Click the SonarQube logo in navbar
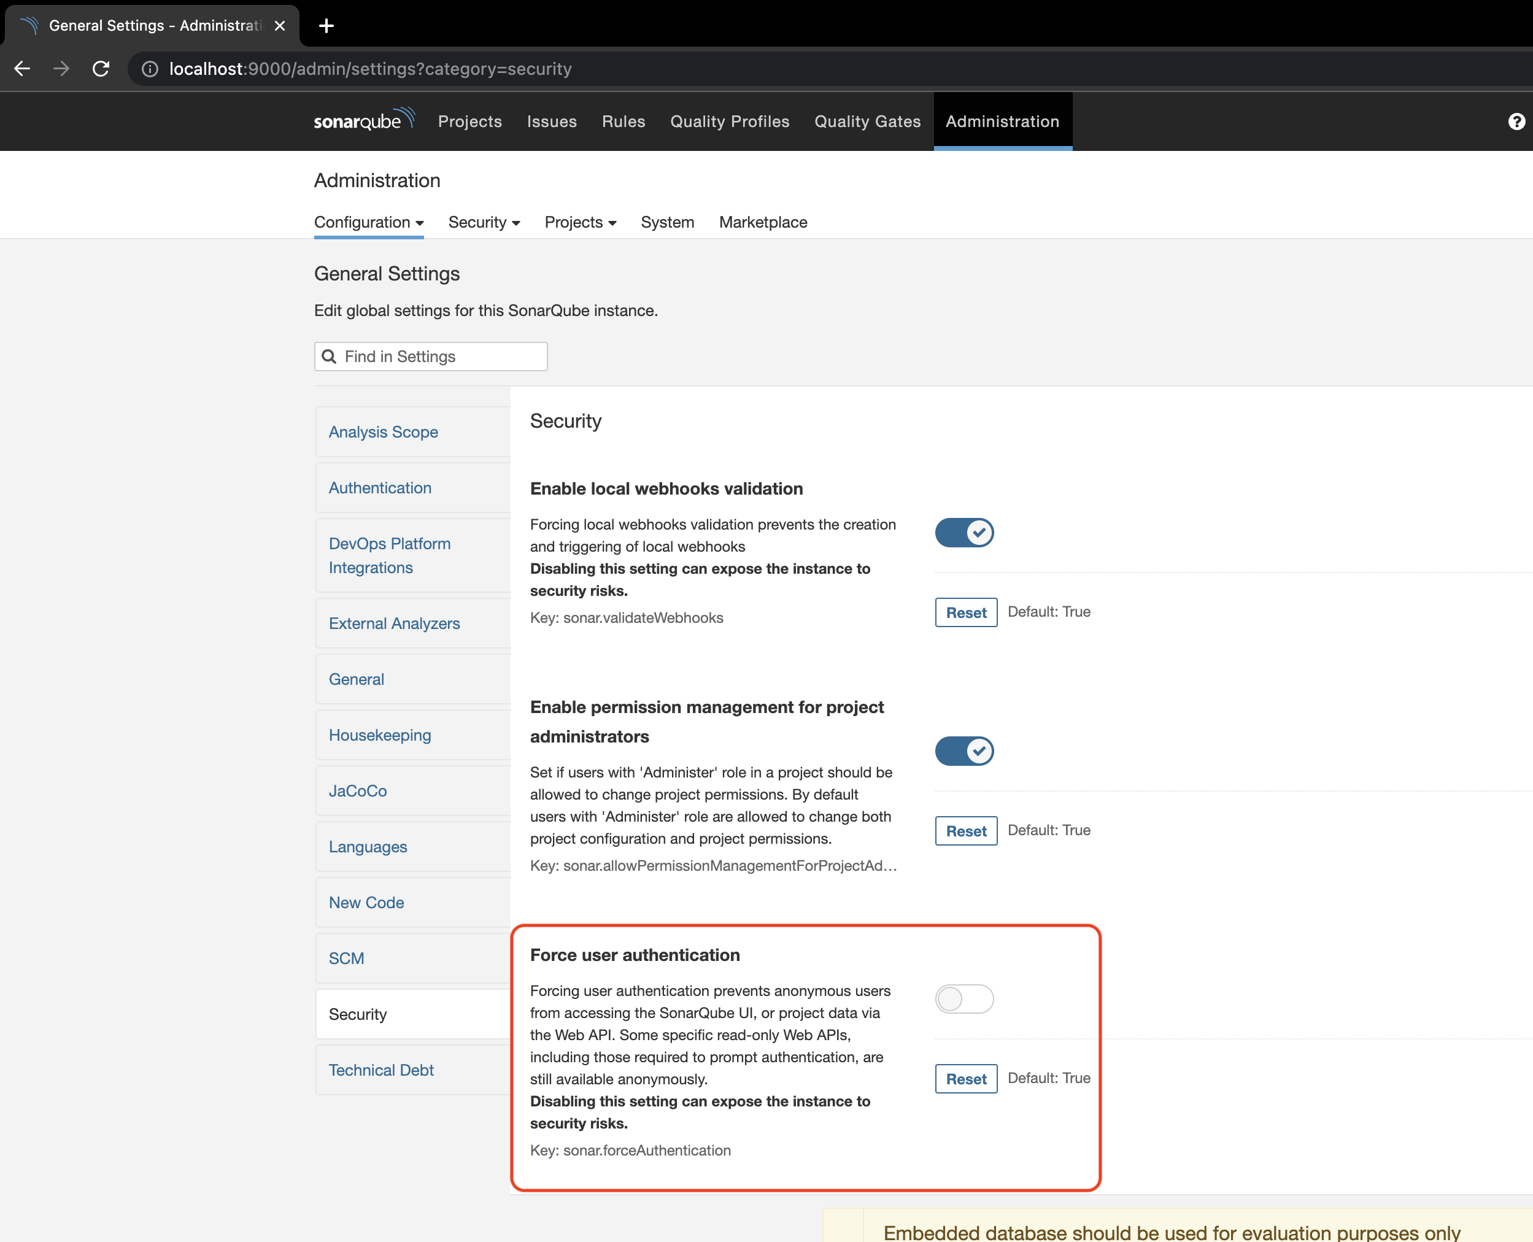1533x1242 pixels. pos(363,120)
